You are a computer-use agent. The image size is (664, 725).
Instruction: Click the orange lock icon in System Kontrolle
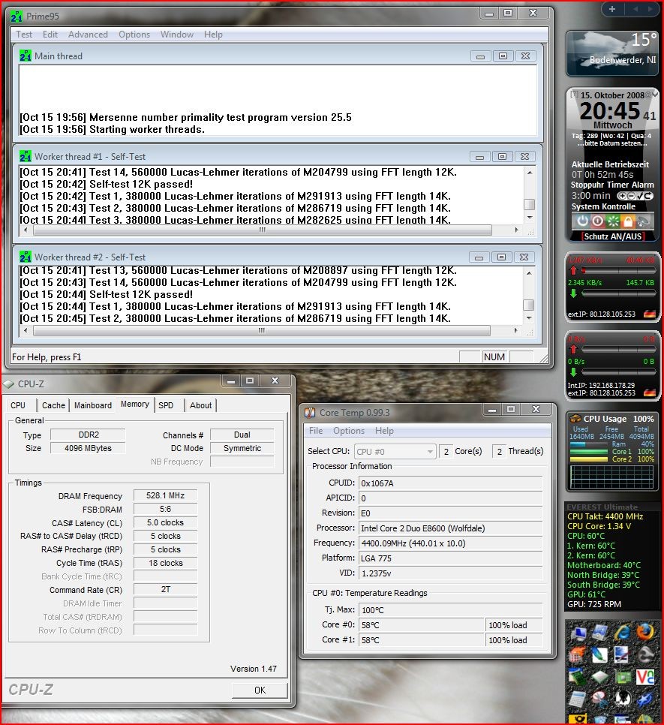[628, 221]
